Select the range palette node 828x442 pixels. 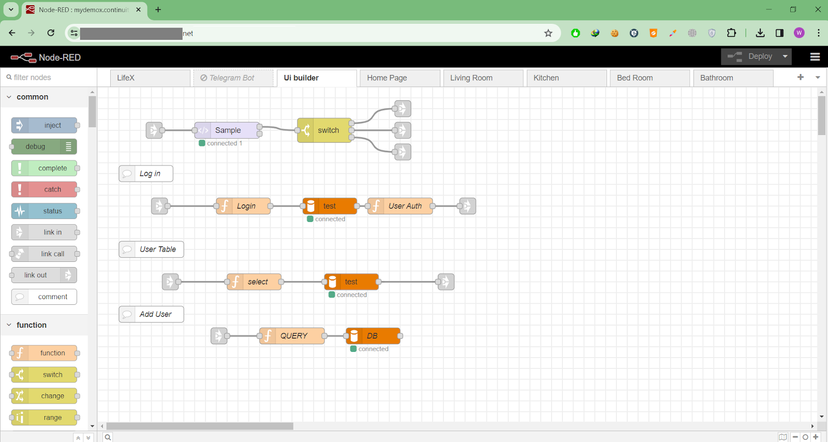coord(44,418)
